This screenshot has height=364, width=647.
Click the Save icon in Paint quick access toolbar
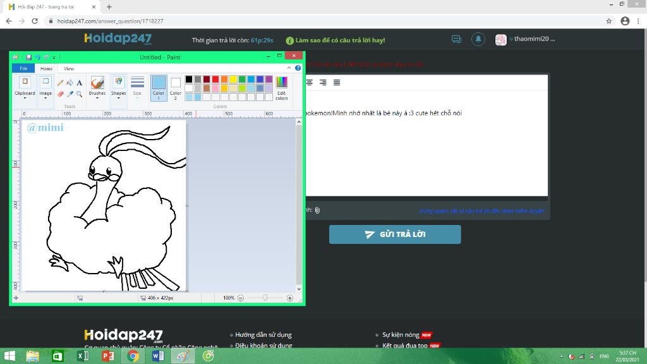click(28, 58)
